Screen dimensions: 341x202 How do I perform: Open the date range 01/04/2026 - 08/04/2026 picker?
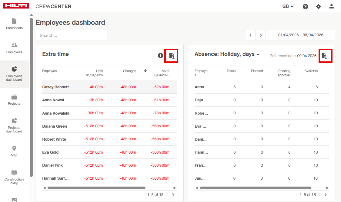coord(300,35)
